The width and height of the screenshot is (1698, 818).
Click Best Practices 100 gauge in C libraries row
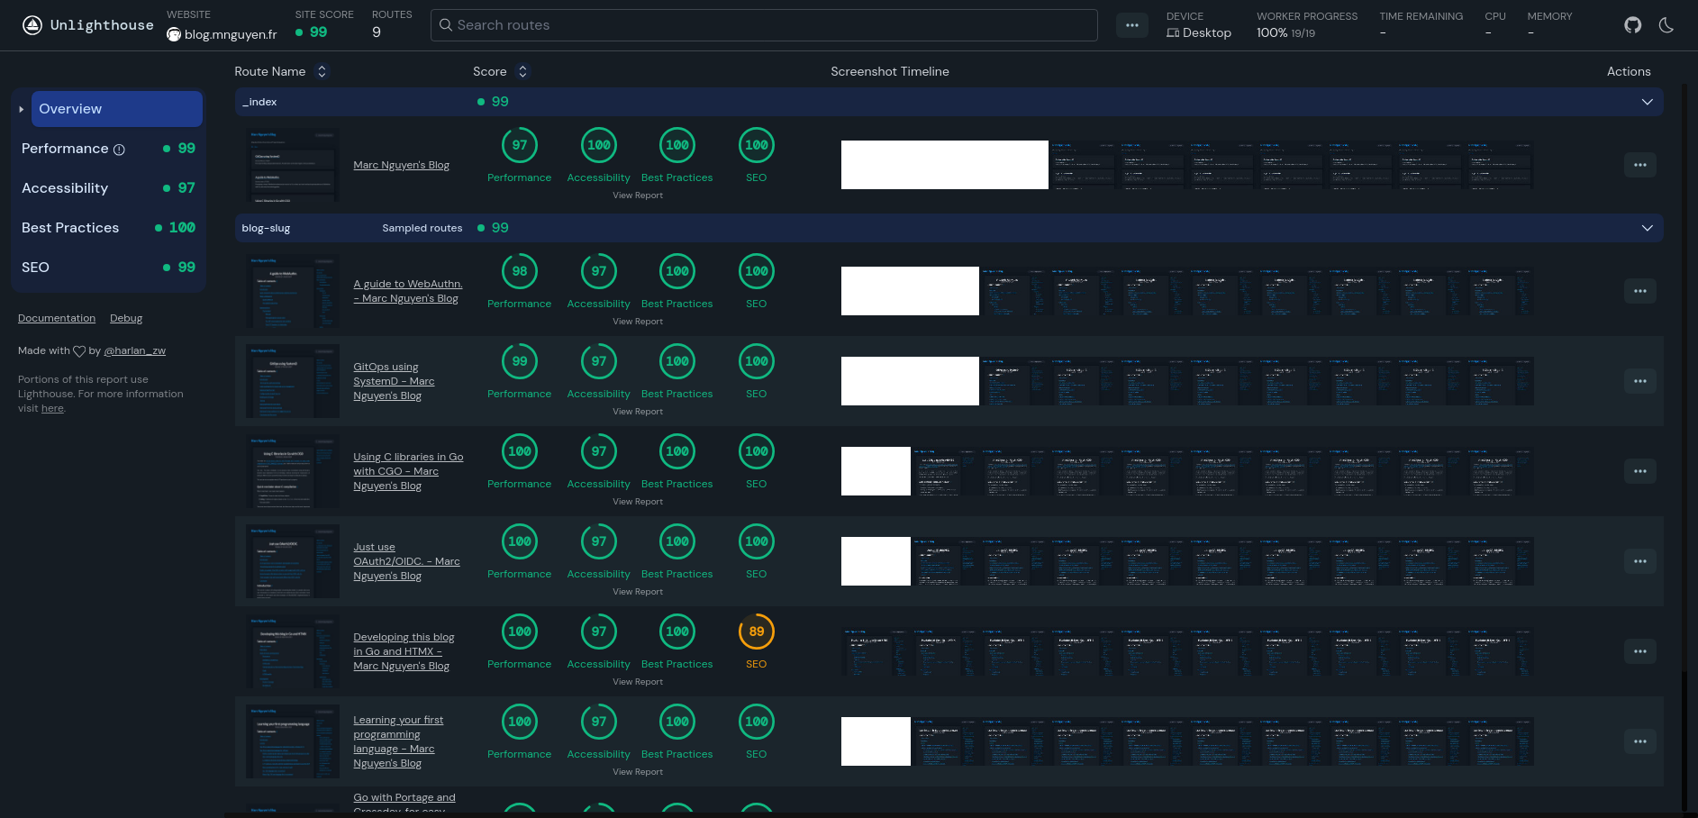click(677, 451)
